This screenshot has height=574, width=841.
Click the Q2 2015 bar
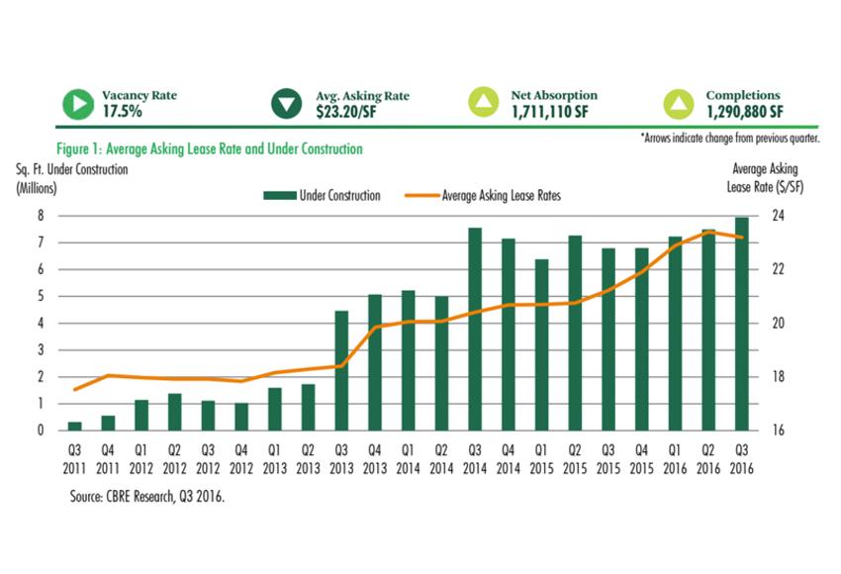[575, 334]
